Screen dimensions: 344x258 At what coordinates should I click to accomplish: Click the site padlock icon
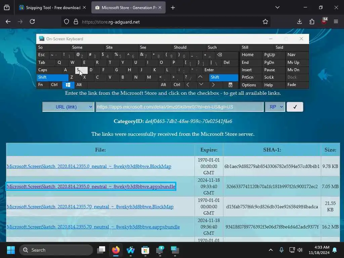pos(76,22)
